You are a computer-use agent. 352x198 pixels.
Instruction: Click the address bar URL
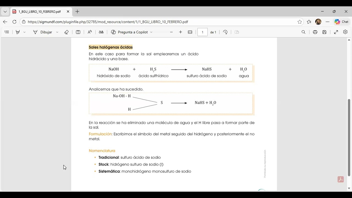click(108, 22)
